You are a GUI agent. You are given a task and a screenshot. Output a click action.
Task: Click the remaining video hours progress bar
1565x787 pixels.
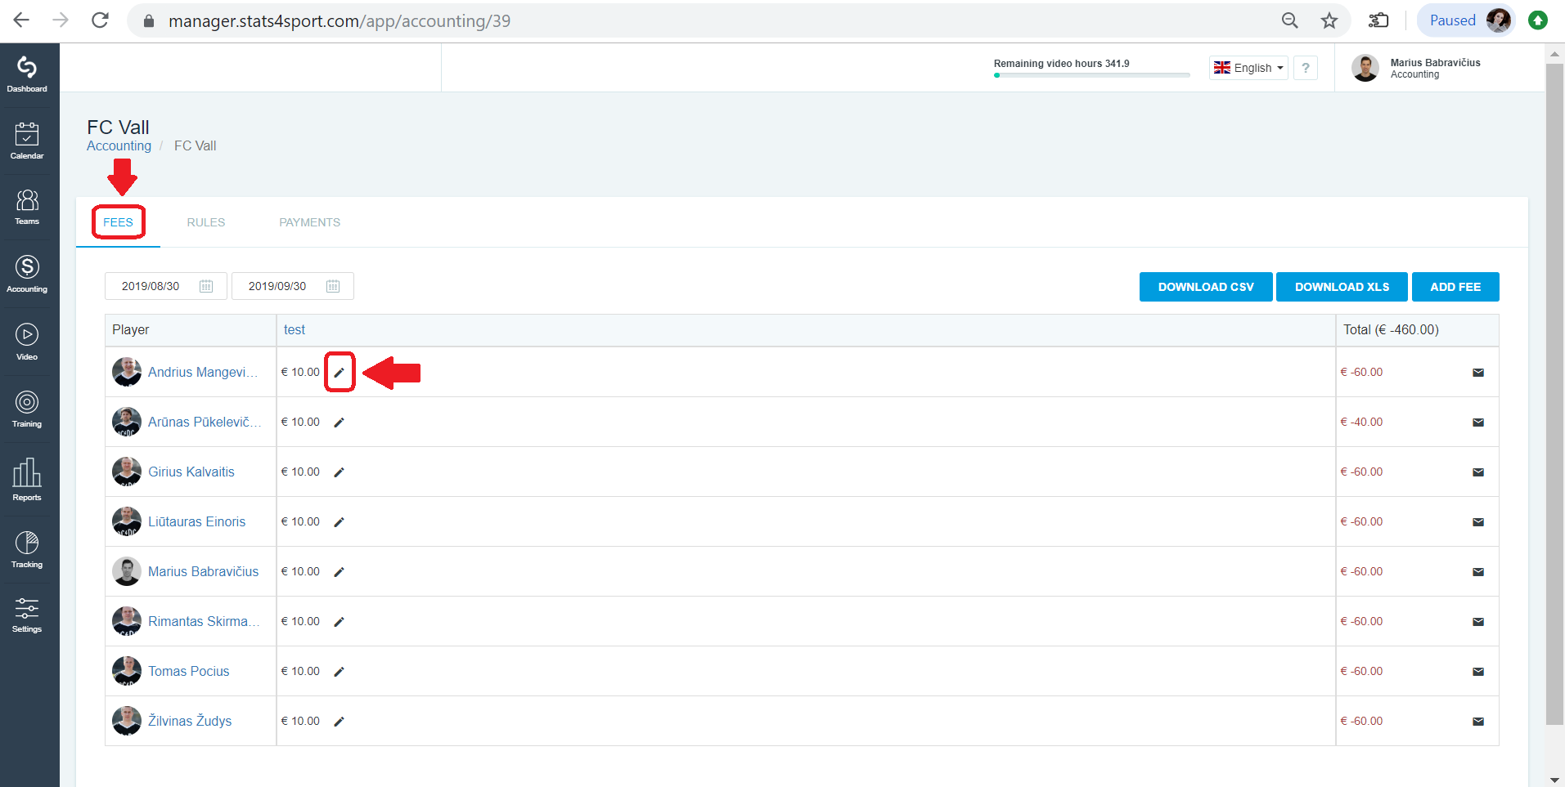click(x=1092, y=75)
